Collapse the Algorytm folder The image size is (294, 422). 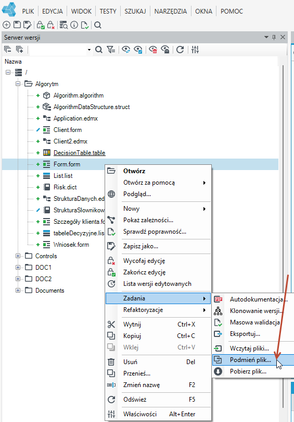(18, 83)
